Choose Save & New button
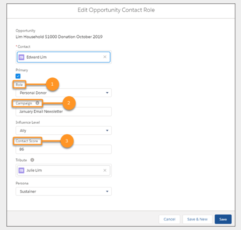 197,219
